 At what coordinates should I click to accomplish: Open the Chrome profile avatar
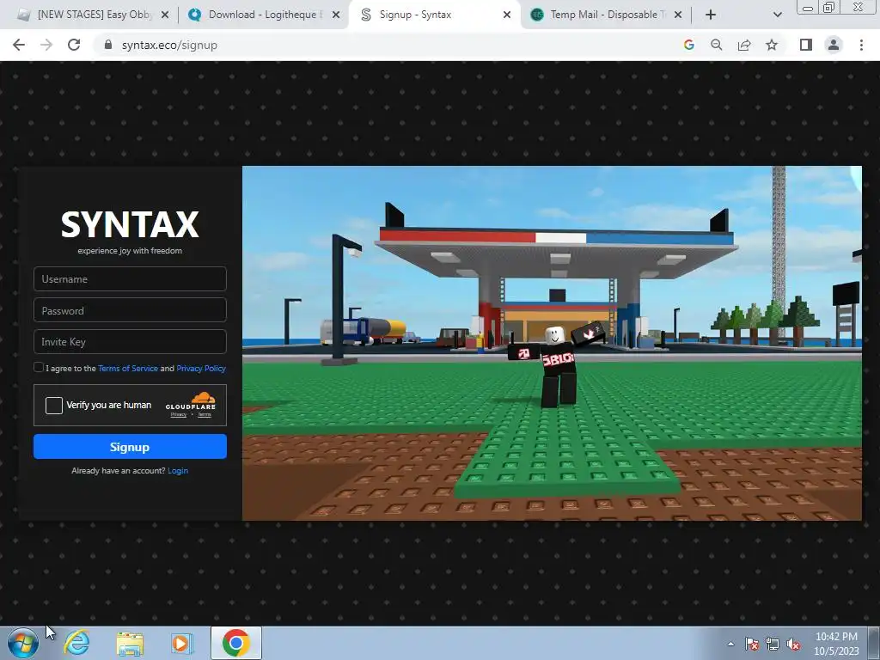coord(834,45)
